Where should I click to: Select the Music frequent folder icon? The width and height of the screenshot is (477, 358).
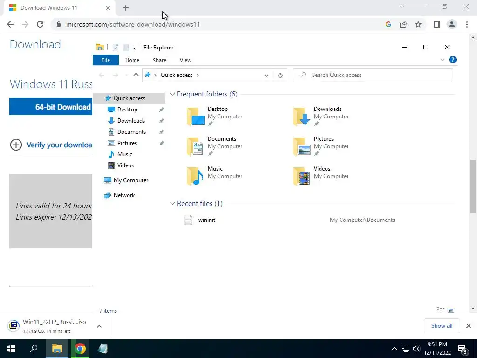[x=196, y=176]
